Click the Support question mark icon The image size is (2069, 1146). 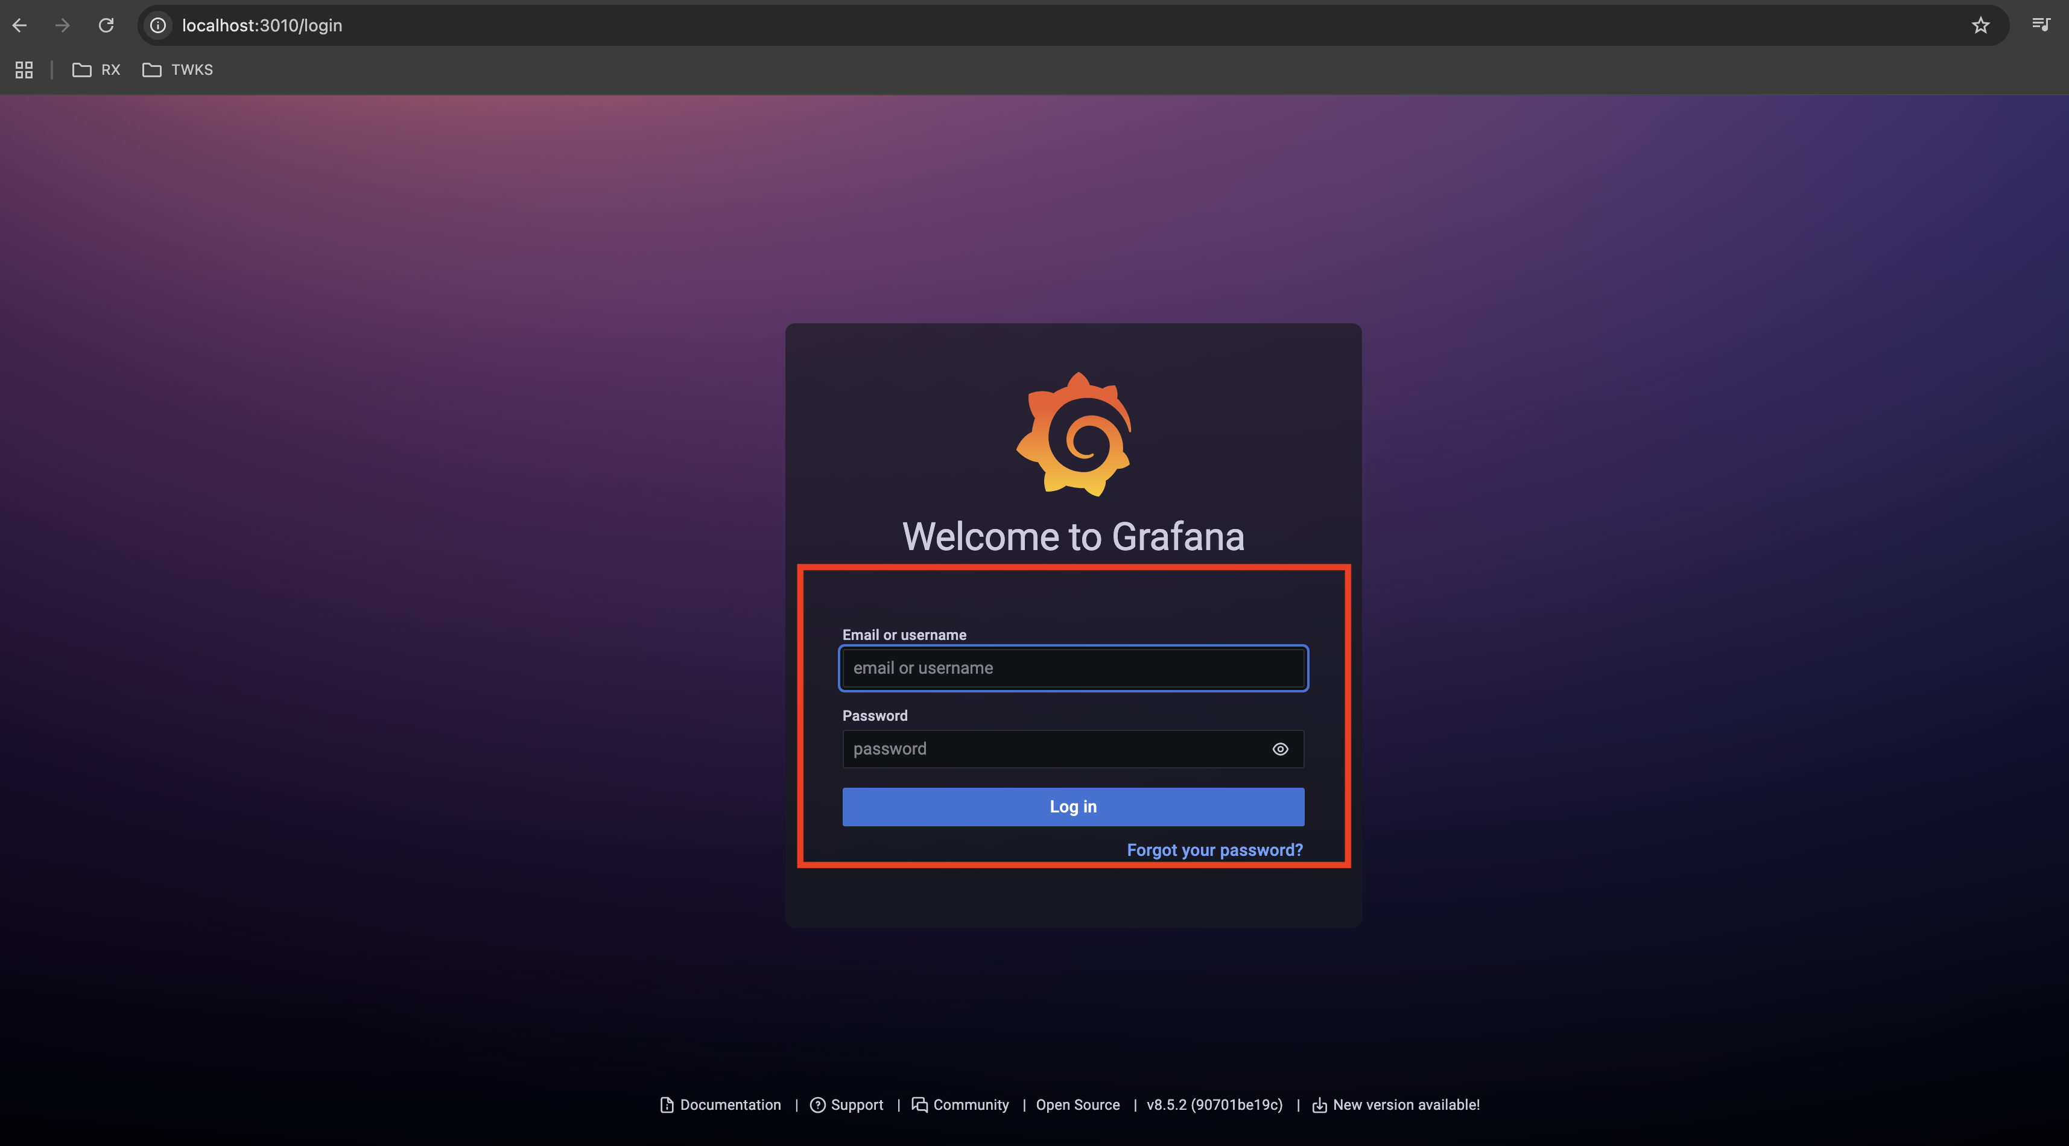point(817,1105)
